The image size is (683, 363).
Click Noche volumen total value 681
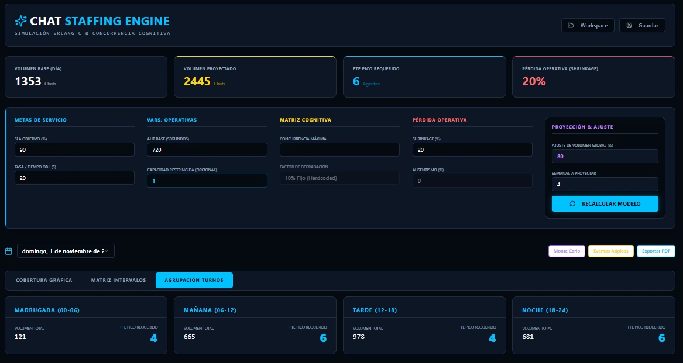click(x=528, y=337)
